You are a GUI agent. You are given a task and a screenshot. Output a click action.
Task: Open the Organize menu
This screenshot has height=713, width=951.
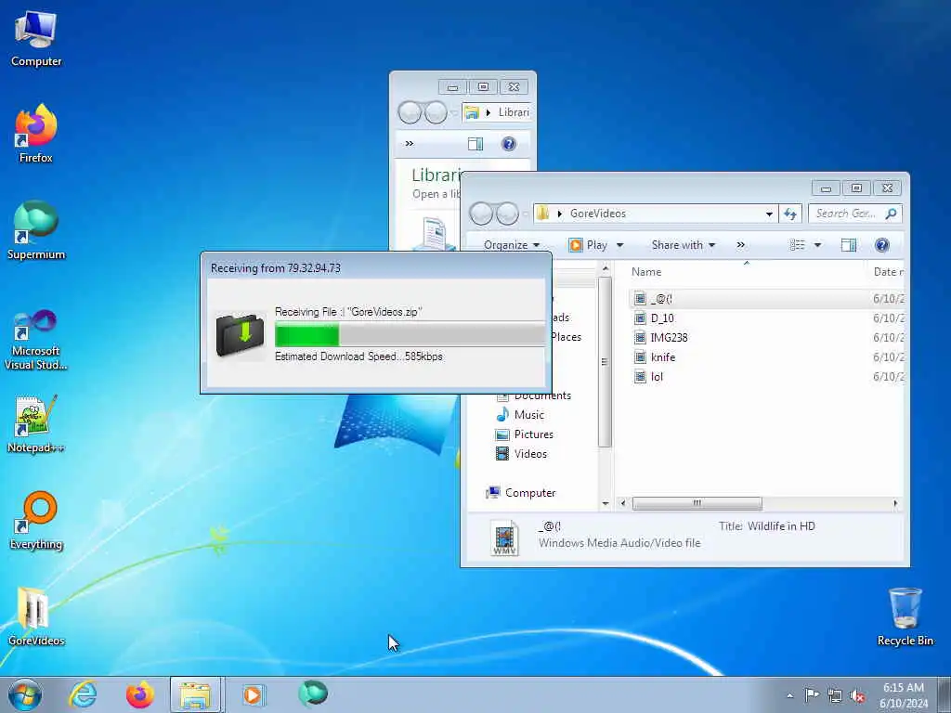[512, 245]
